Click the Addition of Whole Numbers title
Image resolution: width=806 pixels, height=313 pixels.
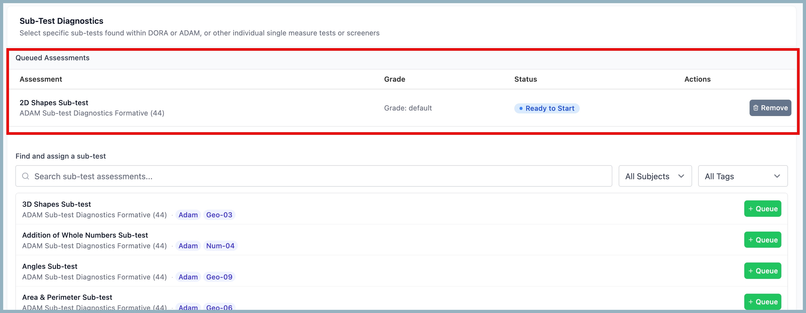pyautogui.click(x=85, y=235)
